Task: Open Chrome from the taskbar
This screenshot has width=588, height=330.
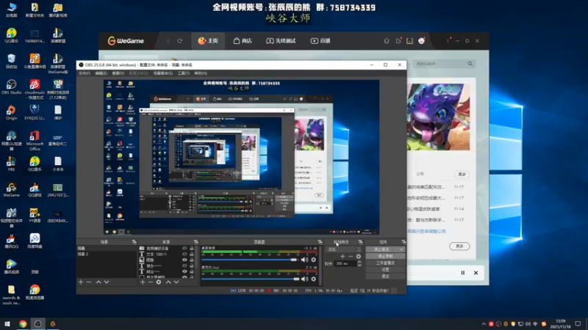Action: pyautogui.click(x=23, y=324)
